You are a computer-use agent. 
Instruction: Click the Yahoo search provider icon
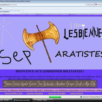coord(96,5)
